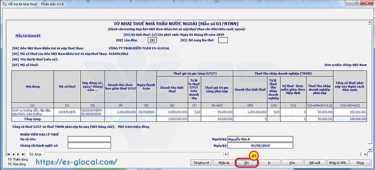Go to next sheet tab arrow

18,154
